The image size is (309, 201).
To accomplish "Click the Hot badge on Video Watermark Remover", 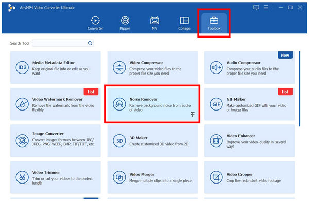I will click(x=91, y=92).
